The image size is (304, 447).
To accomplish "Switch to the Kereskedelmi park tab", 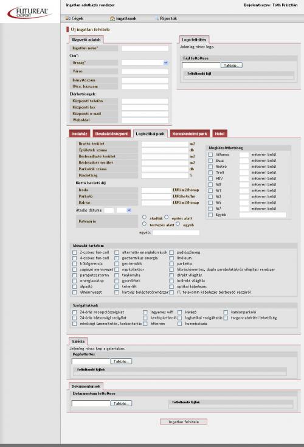I will (190, 134).
